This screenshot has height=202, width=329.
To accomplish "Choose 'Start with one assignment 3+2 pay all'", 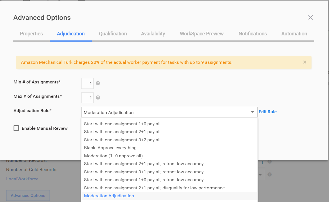I will coord(169,140).
